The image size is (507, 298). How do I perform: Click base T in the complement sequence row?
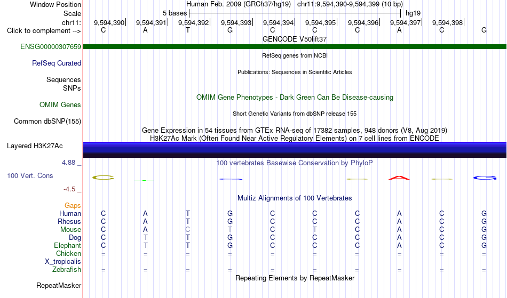click(187, 30)
